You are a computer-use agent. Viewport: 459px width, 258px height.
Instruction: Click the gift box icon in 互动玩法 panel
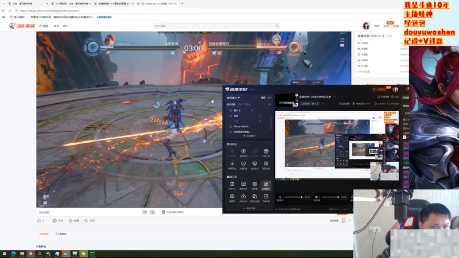266,151
